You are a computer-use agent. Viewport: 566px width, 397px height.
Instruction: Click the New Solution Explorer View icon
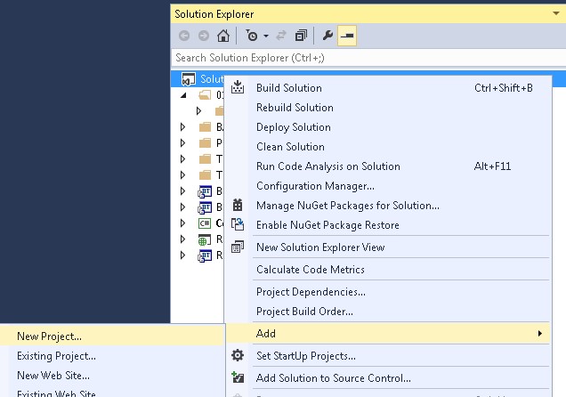[238, 247]
